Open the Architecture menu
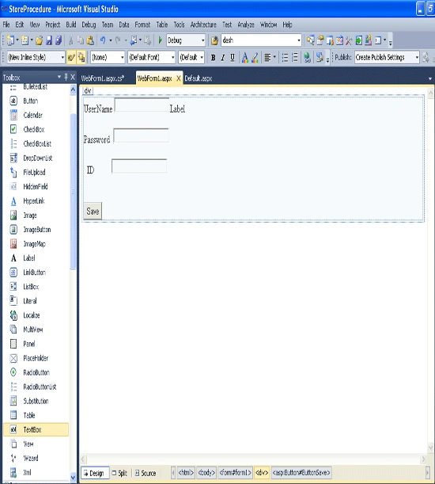Image resolution: width=435 pixels, height=484 pixels. (203, 25)
